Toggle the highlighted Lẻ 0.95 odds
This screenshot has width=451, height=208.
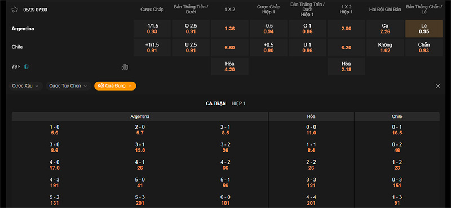424,29
